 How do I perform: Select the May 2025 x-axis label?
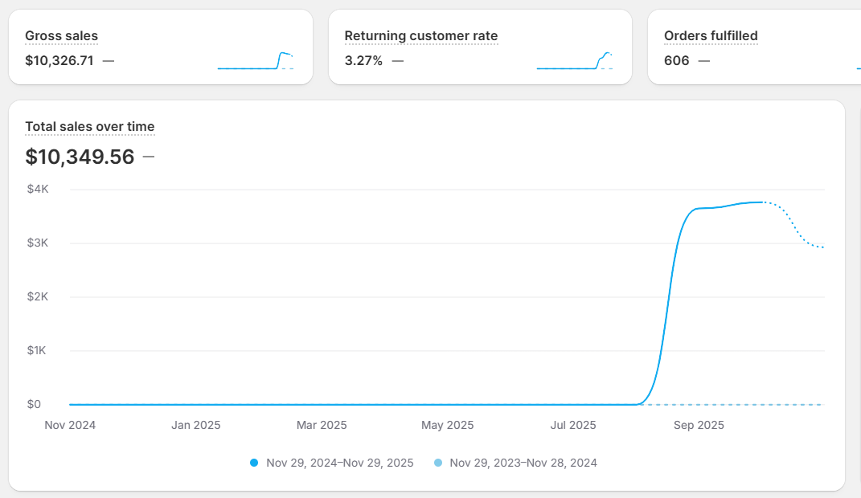[448, 425]
